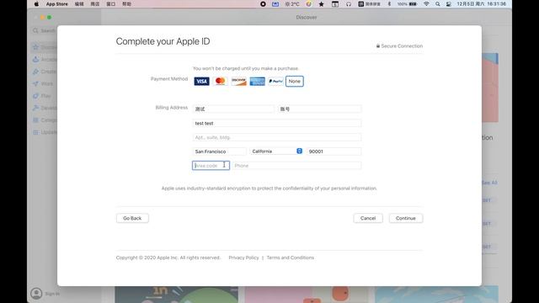
Task: Click the Continue button
Action: 406,218
